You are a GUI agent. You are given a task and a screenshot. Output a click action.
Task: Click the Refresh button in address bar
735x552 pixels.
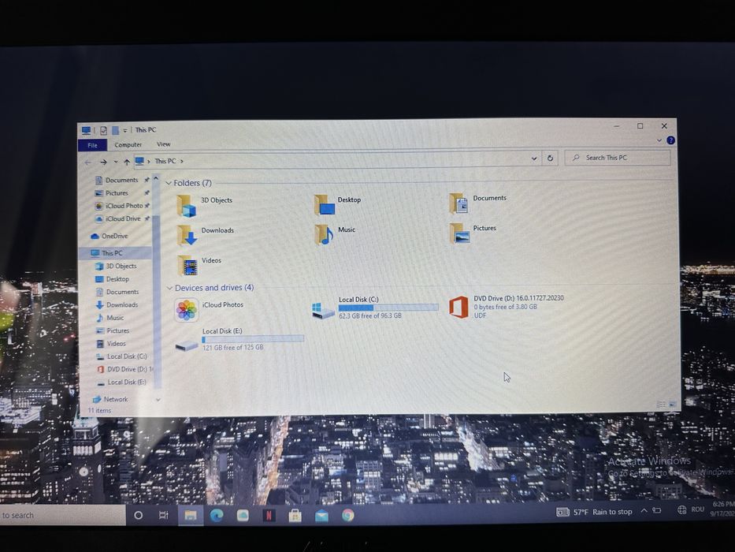pyautogui.click(x=550, y=159)
